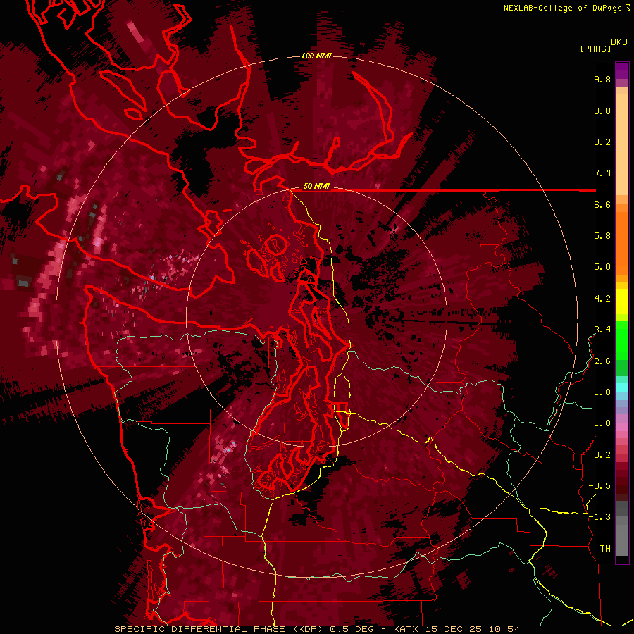
Task: Click the -0.5 value on the color scale
Action: coord(599,486)
